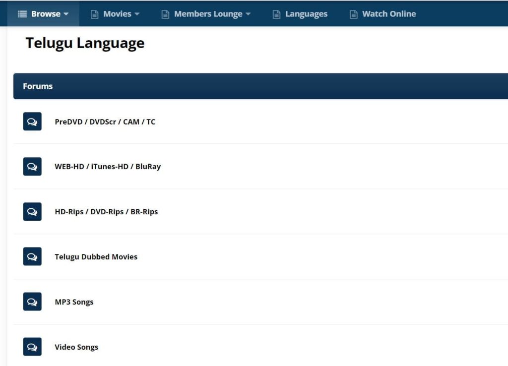
Task: Open the Telugu Dubbed Movies forum
Action: tap(96, 256)
